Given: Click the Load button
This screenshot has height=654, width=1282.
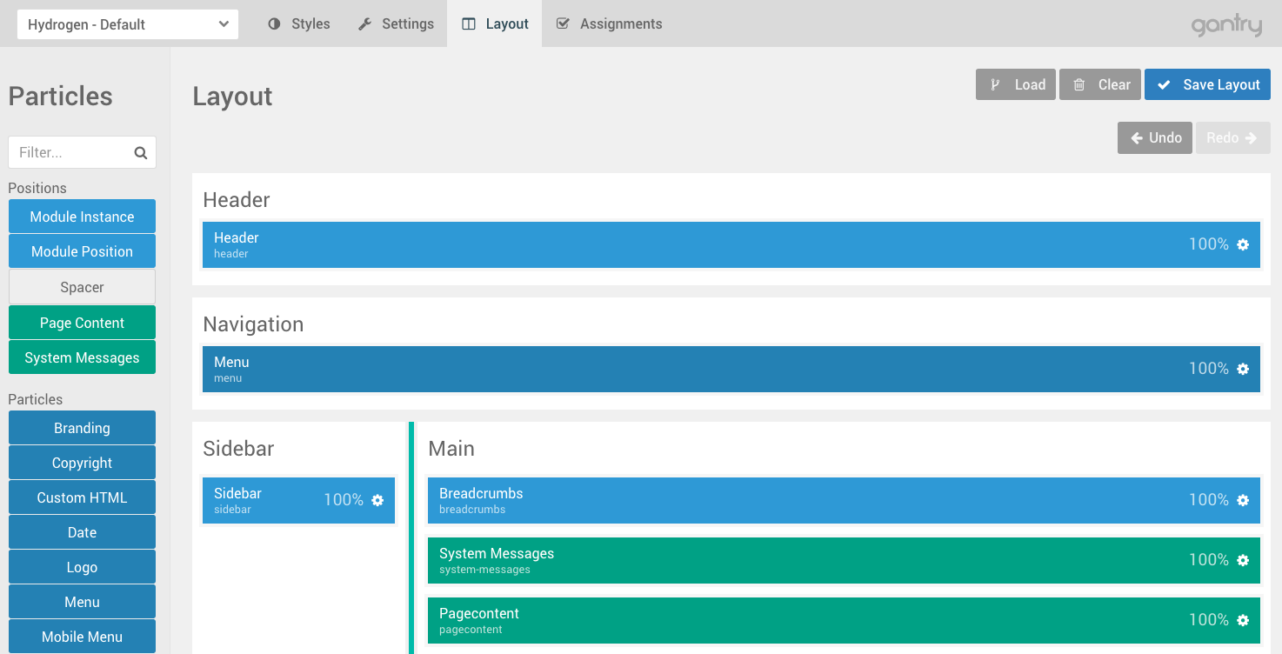Looking at the screenshot, I should tap(1016, 84).
